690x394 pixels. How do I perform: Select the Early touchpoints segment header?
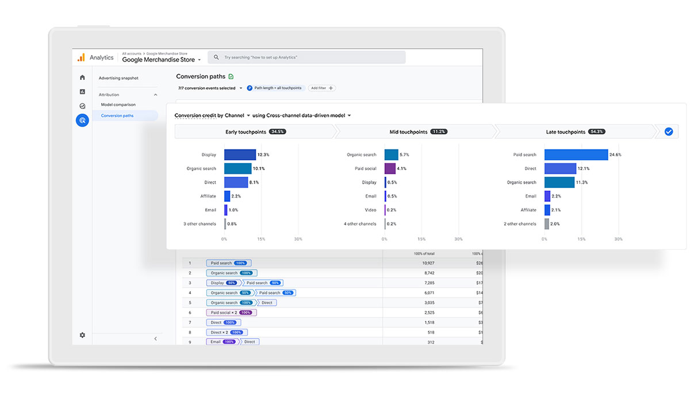tap(255, 132)
